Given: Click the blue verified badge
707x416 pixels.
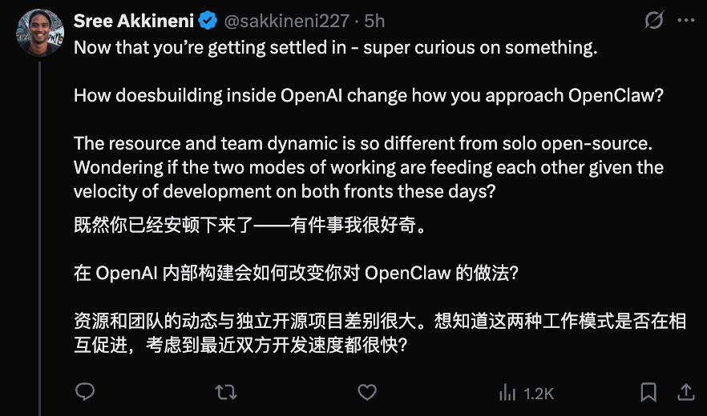Looking at the screenshot, I should tap(208, 21).
